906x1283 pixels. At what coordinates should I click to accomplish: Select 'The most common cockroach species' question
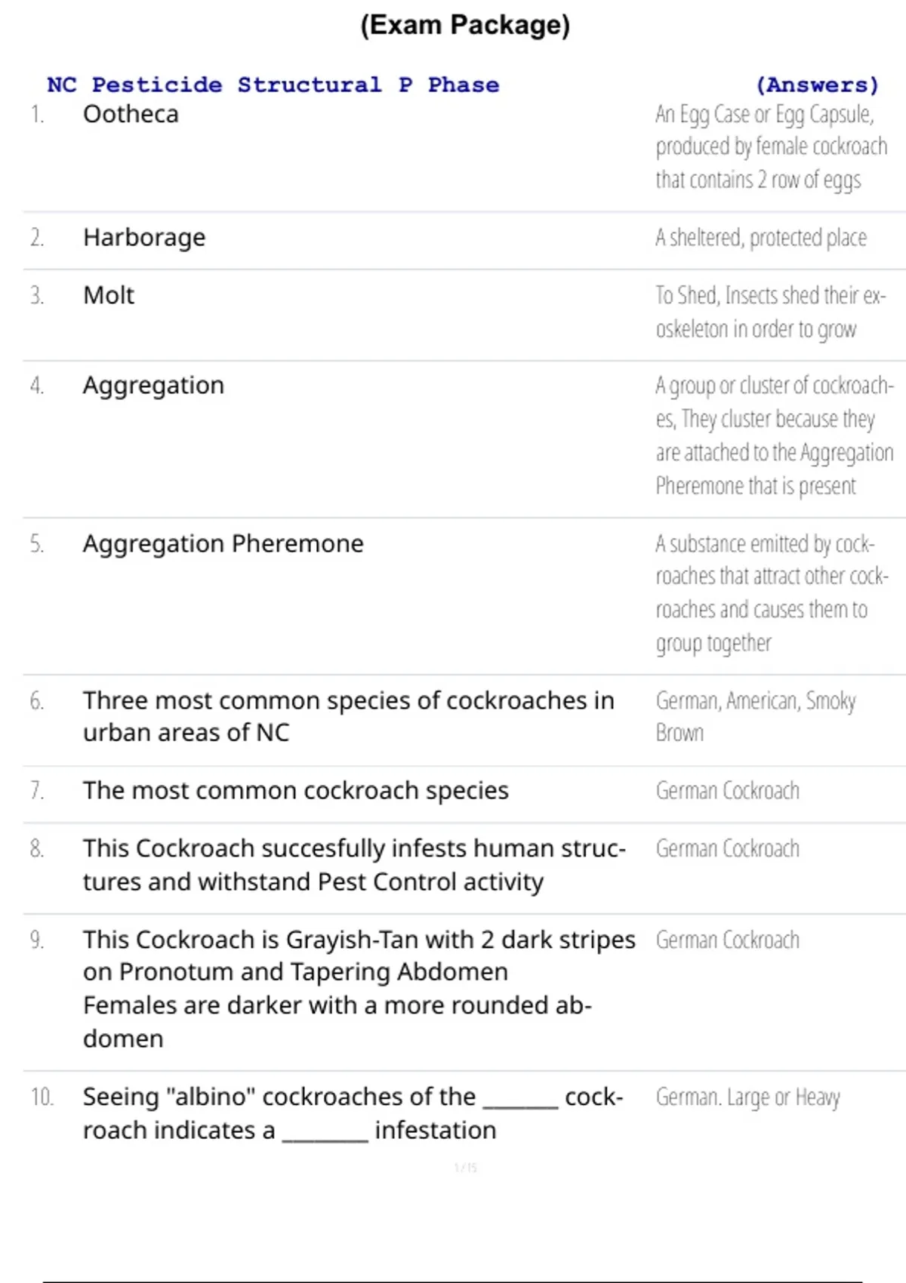[x=296, y=791]
